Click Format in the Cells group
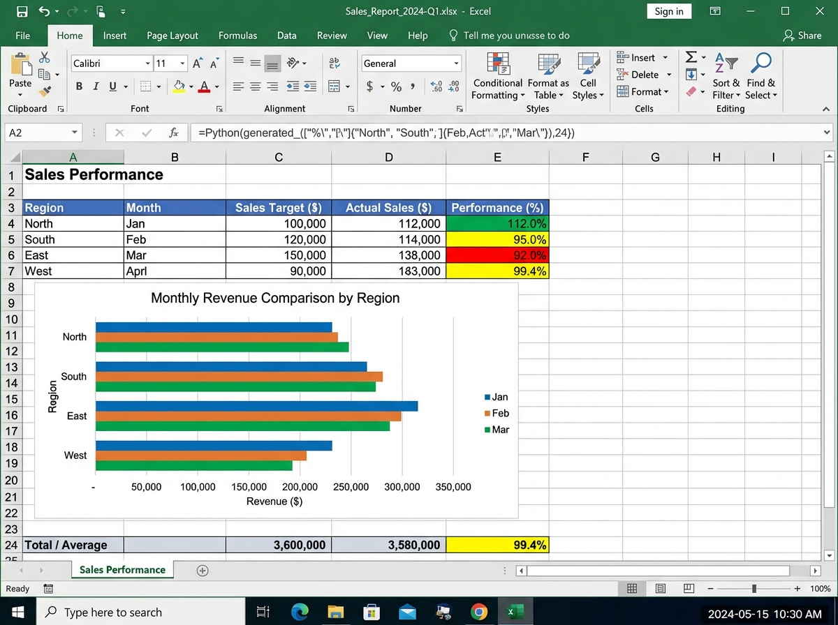Viewport: 838px width, 625px height. click(x=643, y=91)
